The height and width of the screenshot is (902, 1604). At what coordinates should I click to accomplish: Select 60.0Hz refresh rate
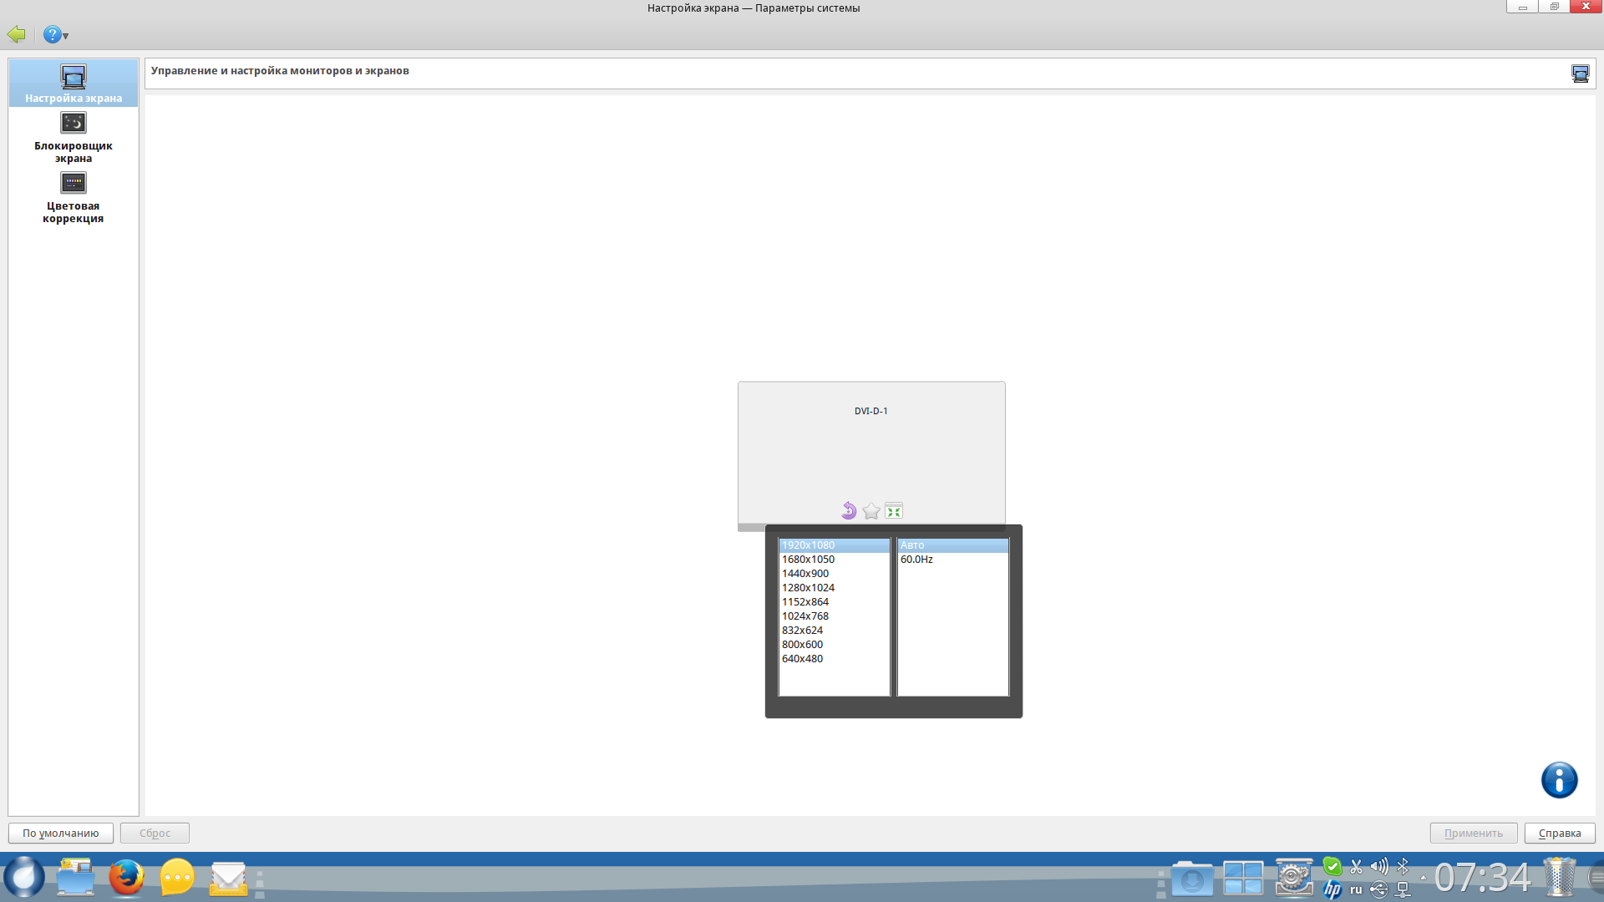tap(916, 560)
